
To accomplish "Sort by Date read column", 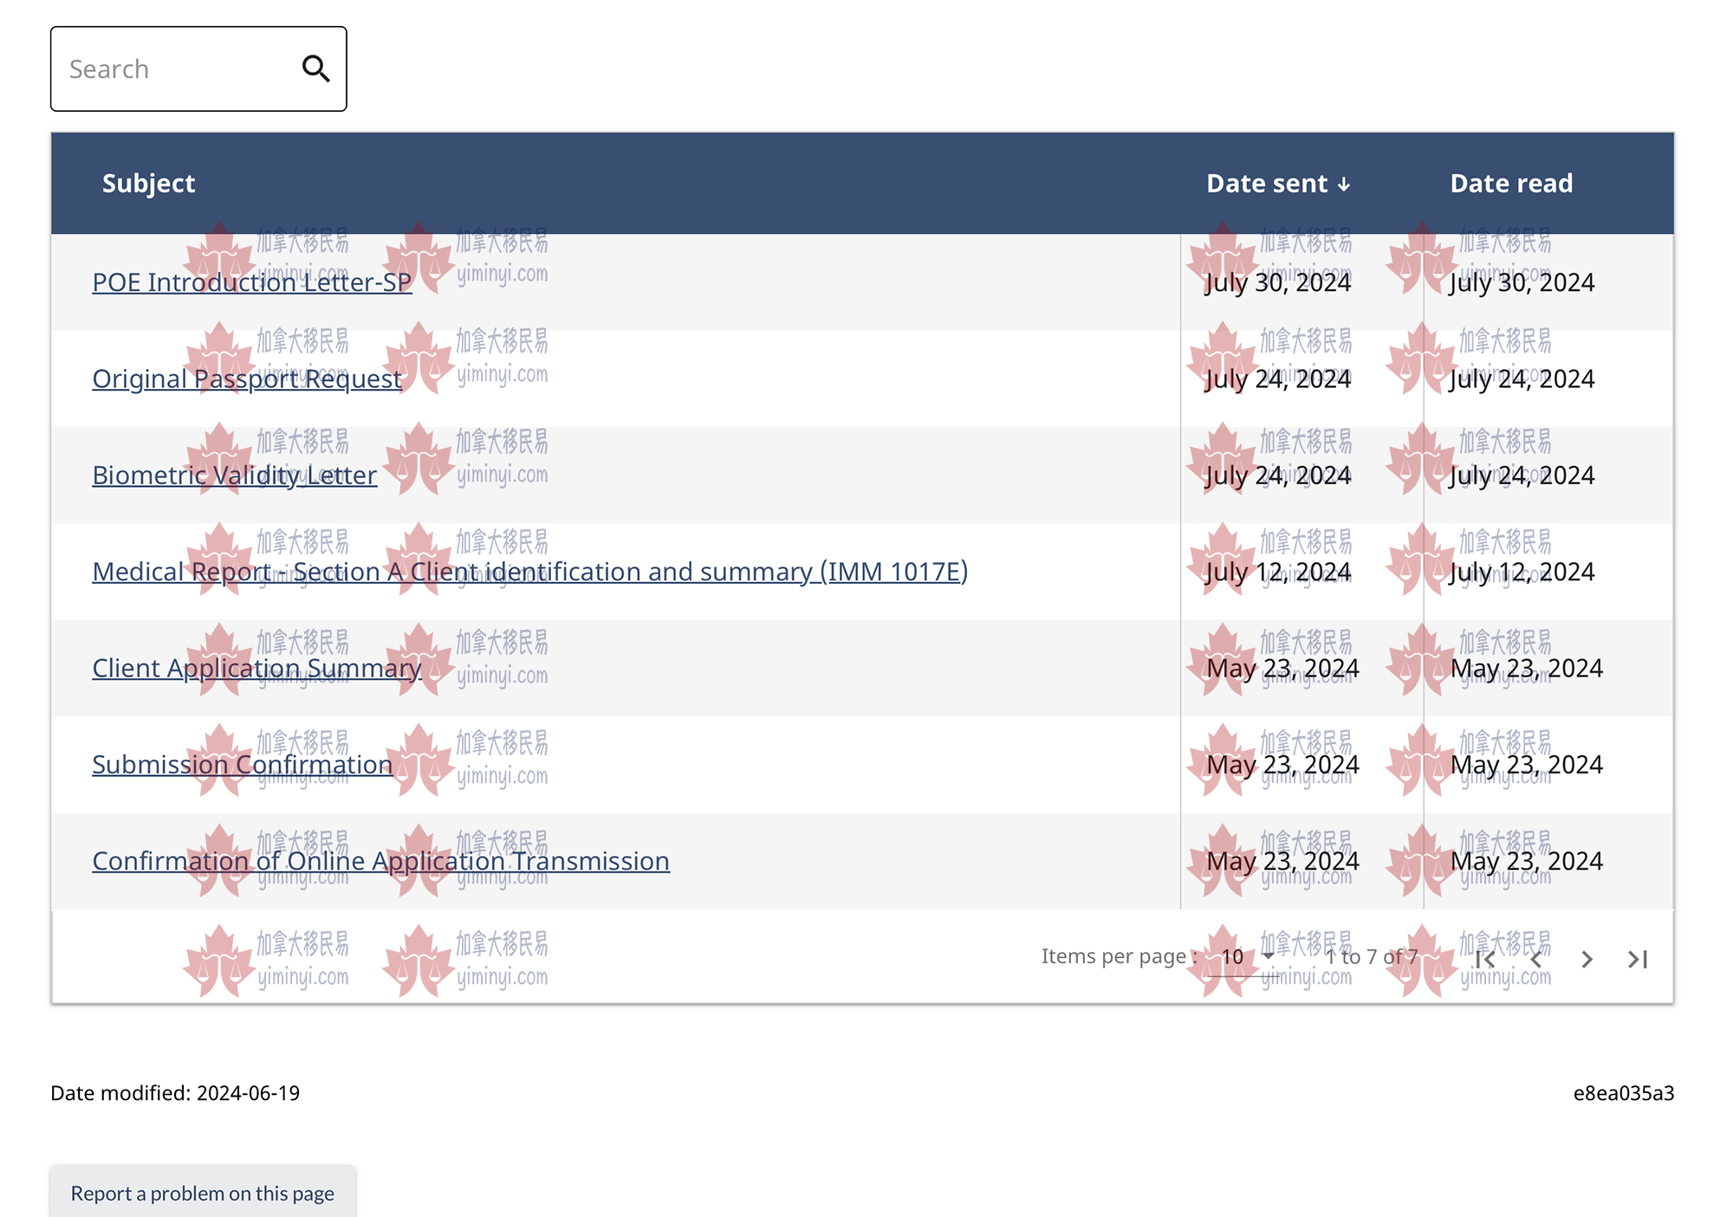I will click(x=1510, y=183).
